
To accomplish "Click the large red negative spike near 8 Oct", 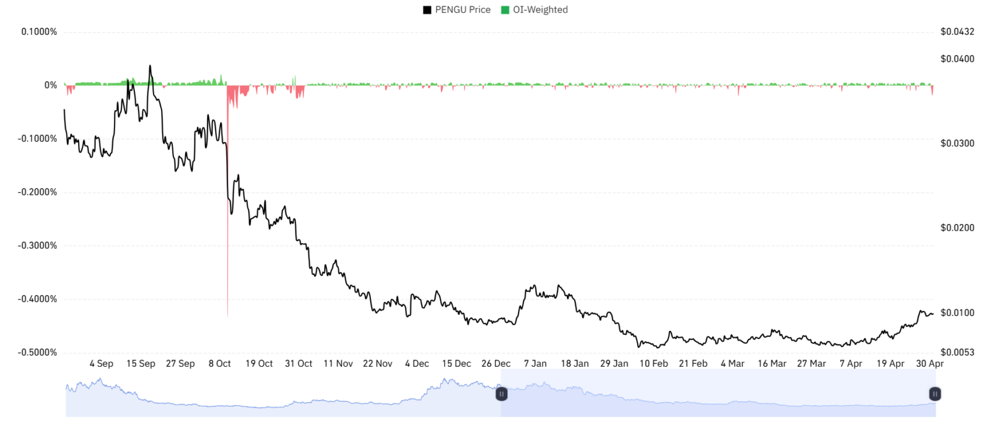I will [x=227, y=201].
